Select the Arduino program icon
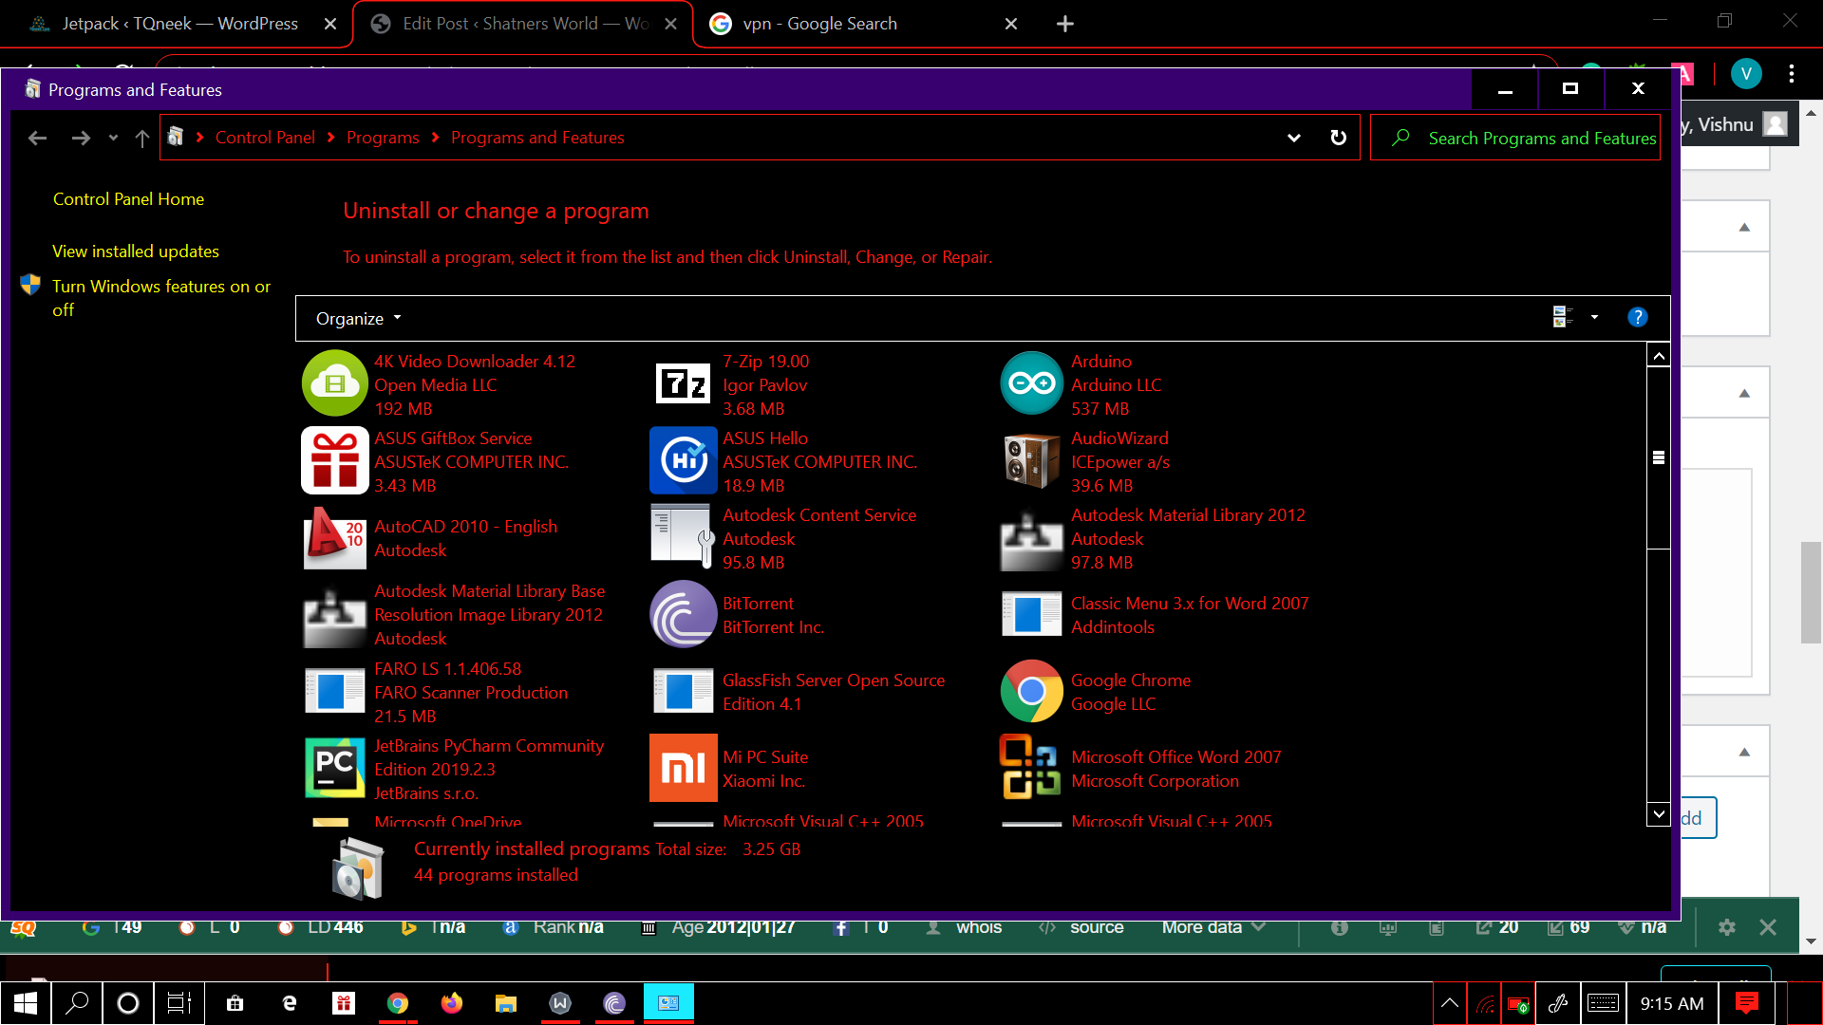The width and height of the screenshot is (1823, 1025). click(1031, 383)
